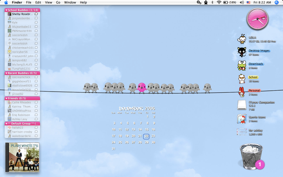The width and height of the screenshot is (283, 177).
Task: Open the Go menu
Action: [58, 2]
